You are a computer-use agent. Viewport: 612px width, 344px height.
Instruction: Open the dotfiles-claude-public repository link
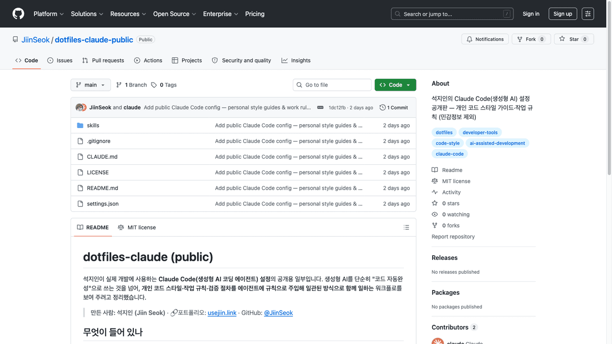94,40
